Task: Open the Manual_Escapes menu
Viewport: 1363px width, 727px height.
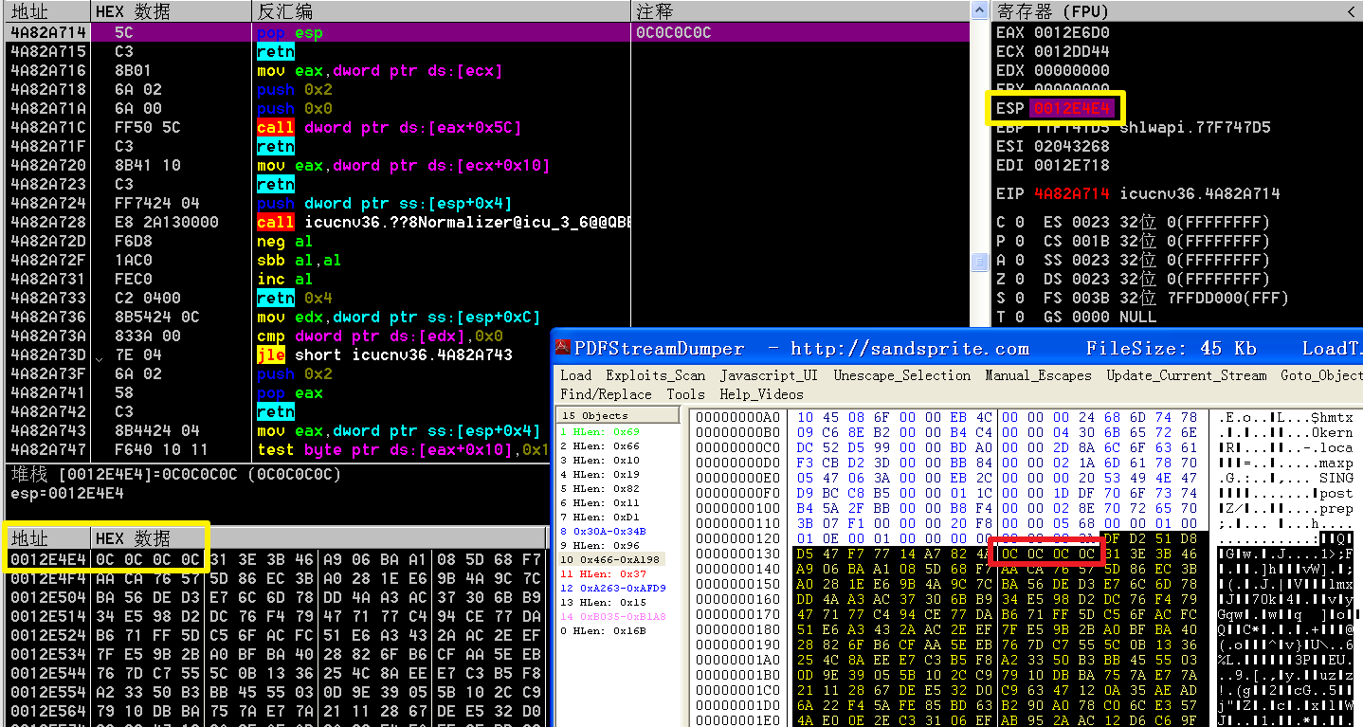Action: 1038,375
